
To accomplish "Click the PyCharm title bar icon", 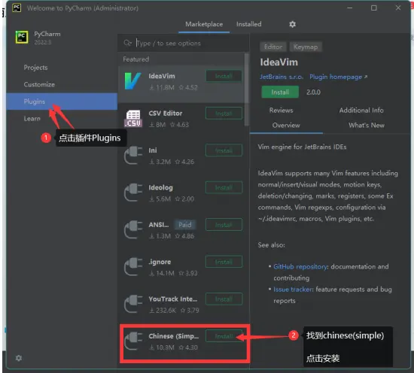I will click(17, 8).
